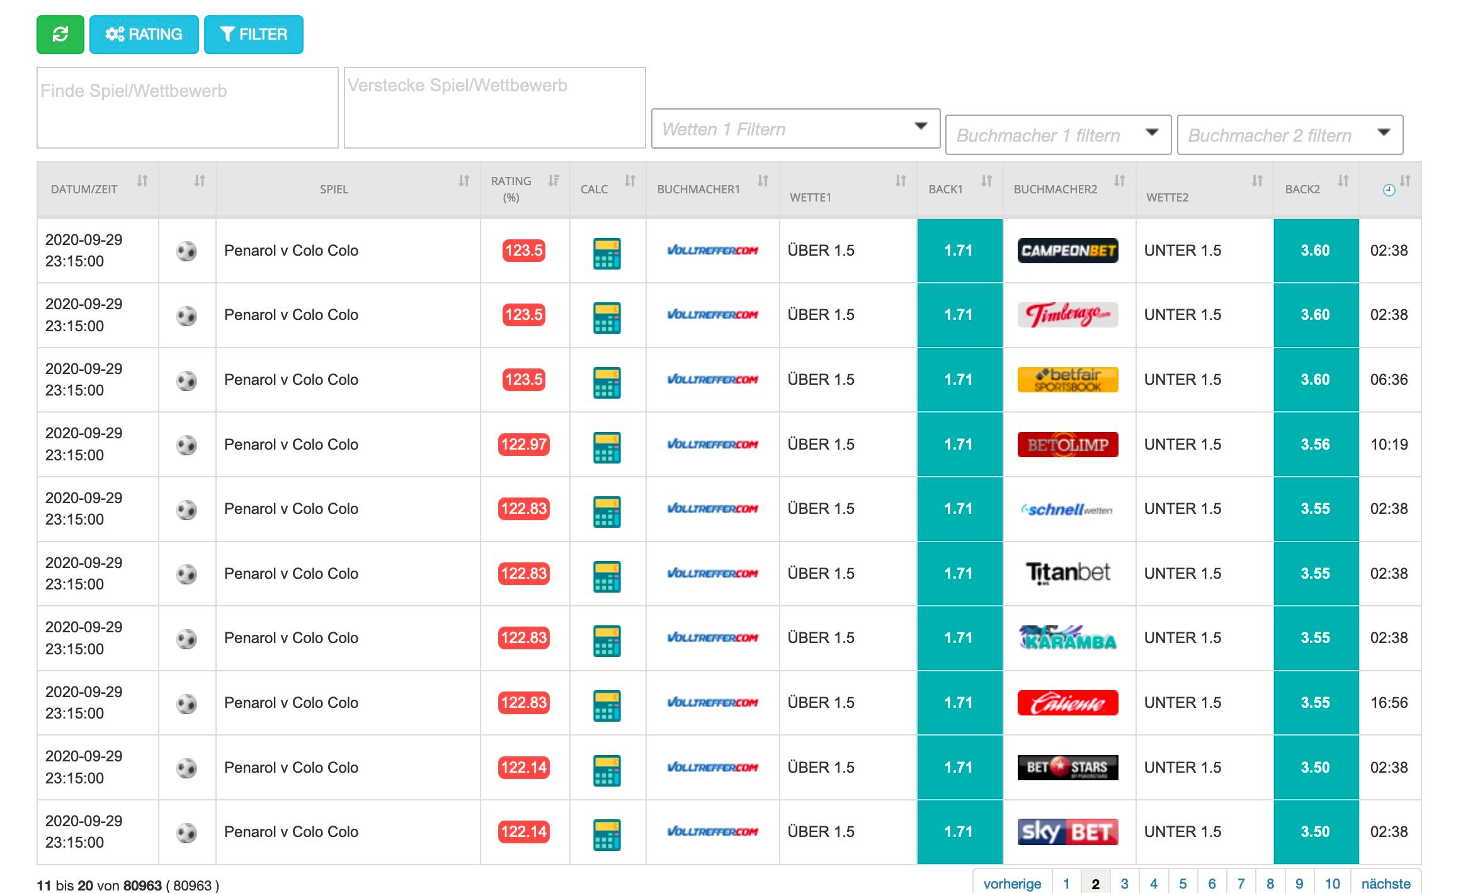The height and width of the screenshot is (893, 1480).
Task: Open the RATING settings button
Action: tap(144, 35)
